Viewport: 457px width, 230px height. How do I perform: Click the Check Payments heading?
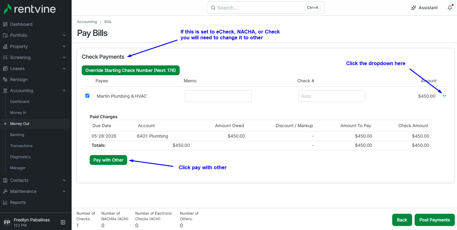103,57
